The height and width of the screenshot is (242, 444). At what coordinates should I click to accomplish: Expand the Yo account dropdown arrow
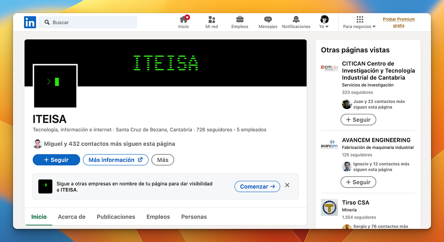pyautogui.click(x=327, y=27)
